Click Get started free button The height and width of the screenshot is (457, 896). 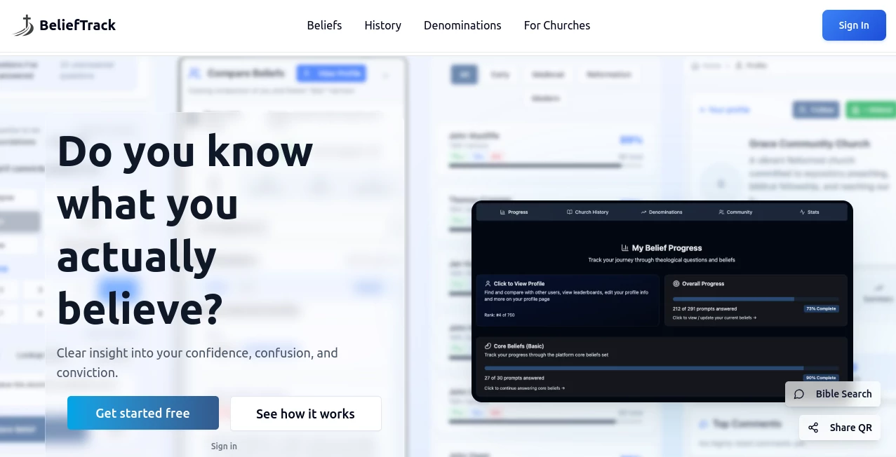[143, 413]
